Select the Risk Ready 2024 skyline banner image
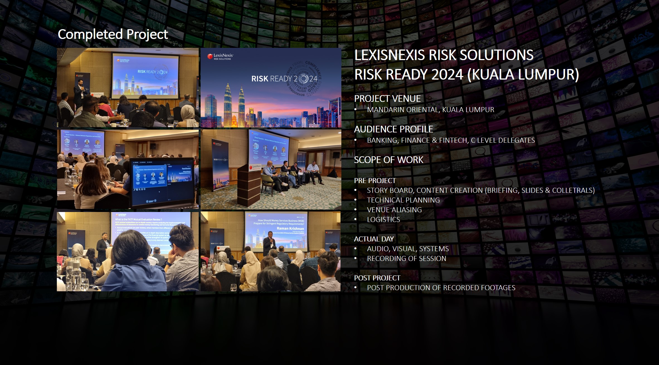The height and width of the screenshot is (365, 659). (271, 88)
